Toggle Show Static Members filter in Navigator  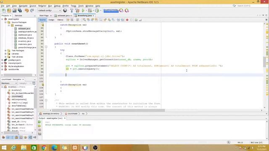click(x=12, y=137)
